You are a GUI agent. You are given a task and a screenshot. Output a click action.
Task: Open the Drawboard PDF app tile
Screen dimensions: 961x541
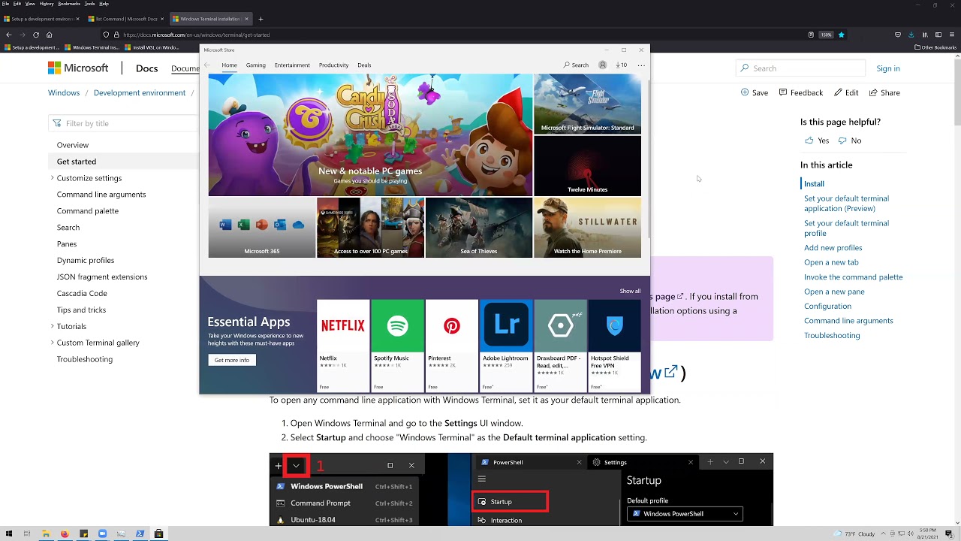(x=560, y=346)
